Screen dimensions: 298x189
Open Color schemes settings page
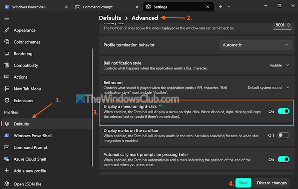[46, 42]
